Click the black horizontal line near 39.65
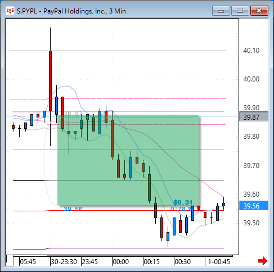Screen dimensions: 274x272 118,180
